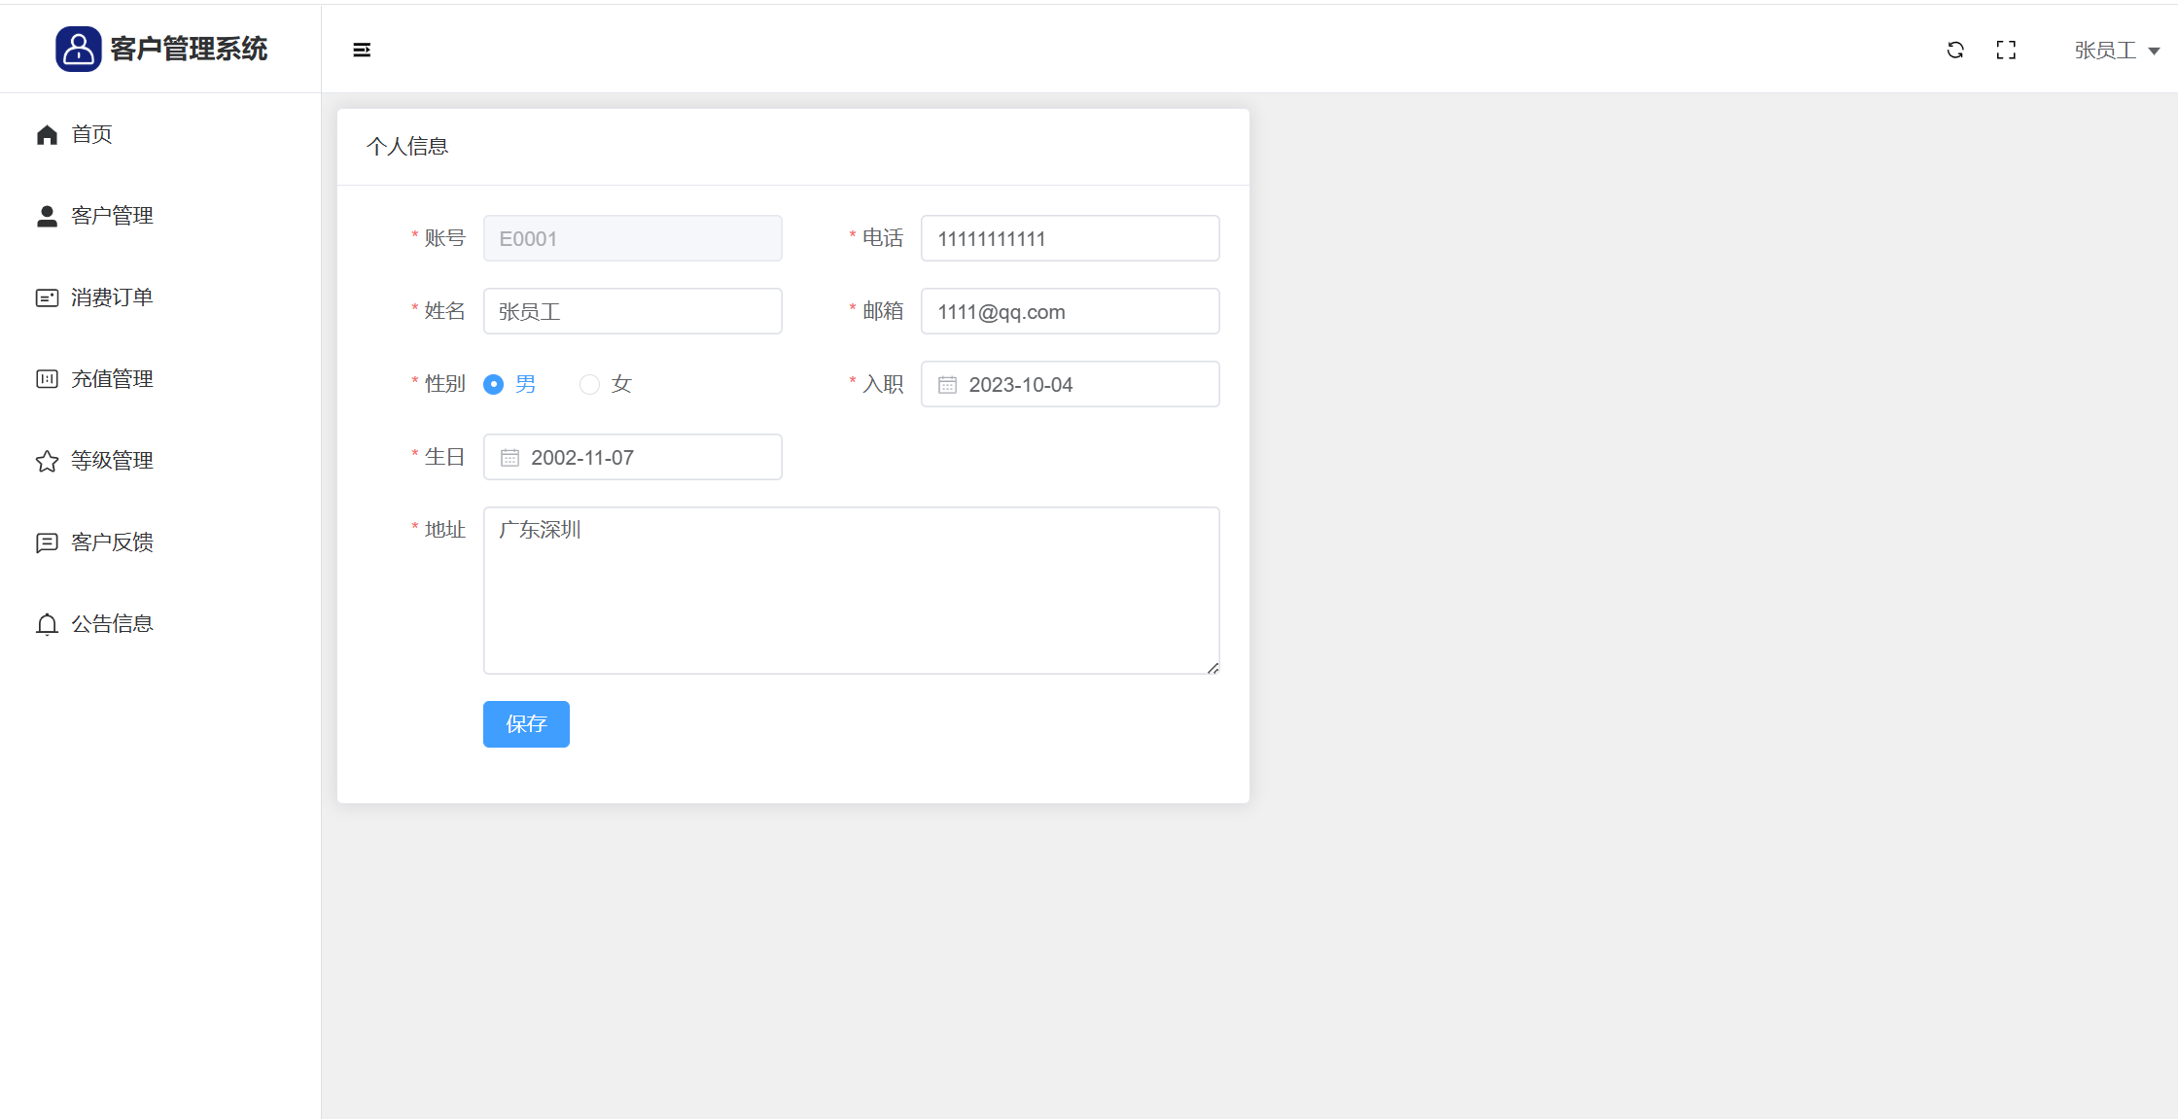Open the 入职 date picker
Image resolution: width=2178 pixels, height=1119 pixels.
tap(1070, 384)
